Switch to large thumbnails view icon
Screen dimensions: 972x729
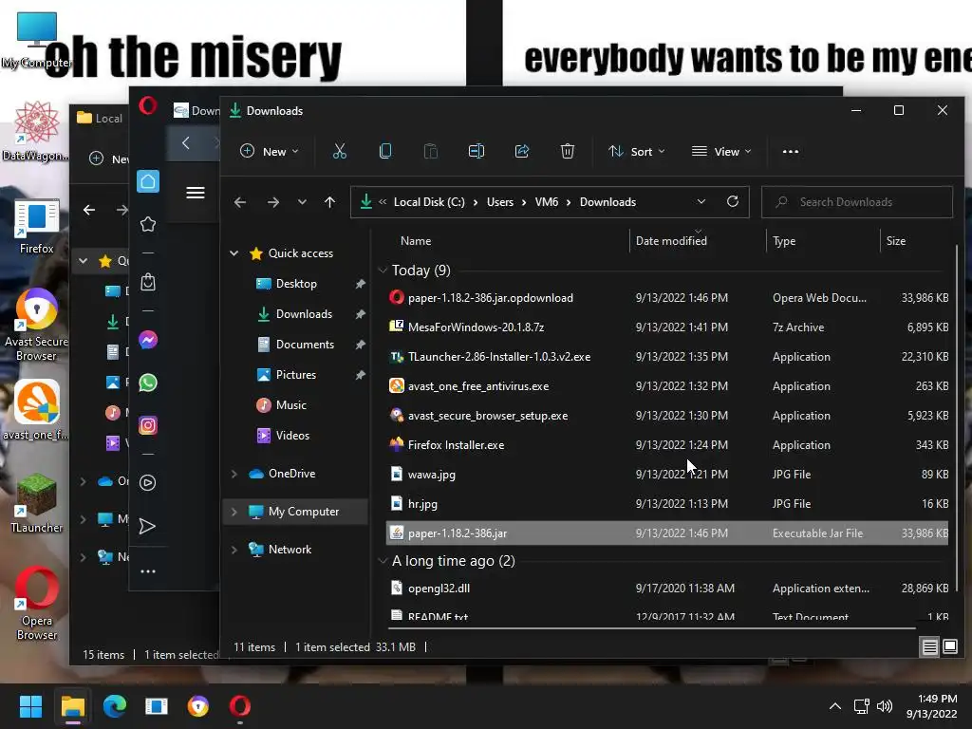tap(949, 647)
